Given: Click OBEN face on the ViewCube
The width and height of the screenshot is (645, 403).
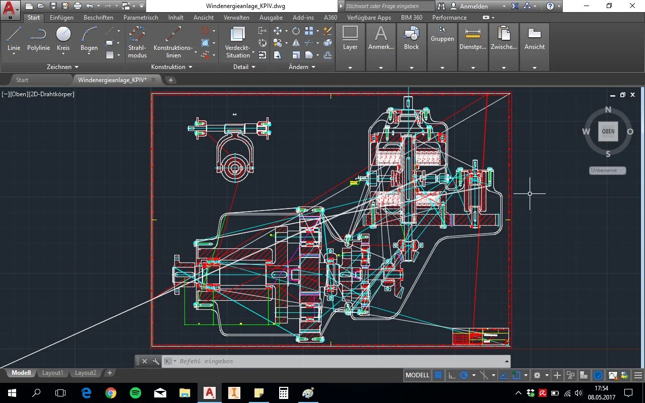Looking at the screenshot, I should click(x=608, y=131).
